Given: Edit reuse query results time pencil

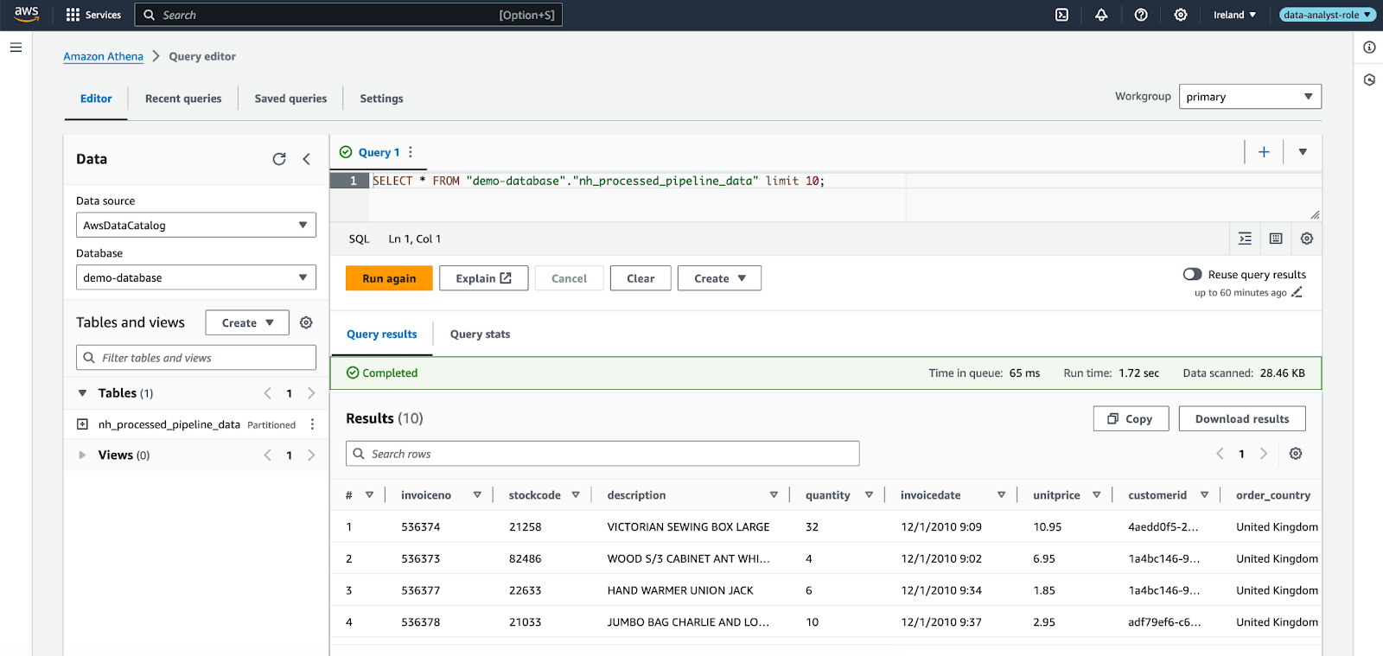Looking at the screenshot, I should [1297, 293].
